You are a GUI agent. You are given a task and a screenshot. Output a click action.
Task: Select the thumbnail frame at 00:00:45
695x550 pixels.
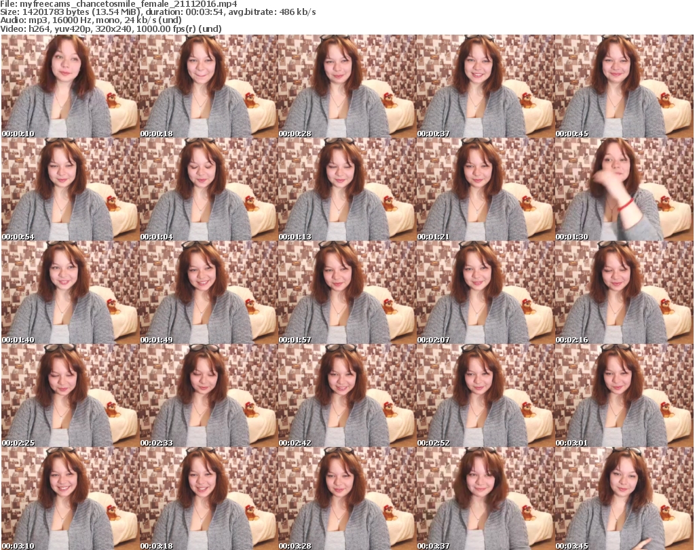click(624, 86)
